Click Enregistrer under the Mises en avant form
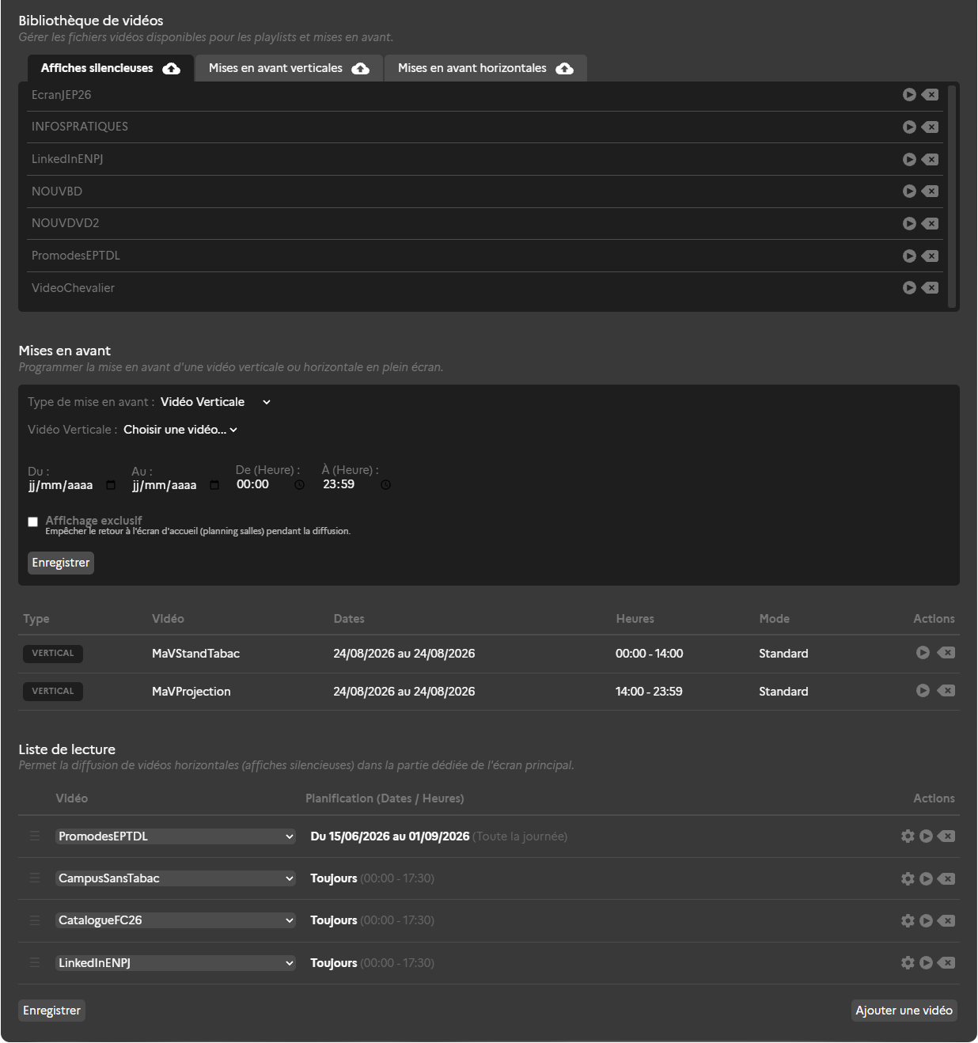The height and width of the screenshot is (1043, 978). [x=61, y=563]
